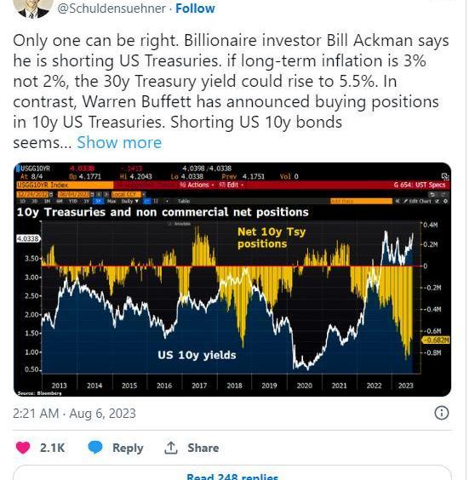Screen dimensions: 469x480
Task: Select the YTD time range tab
Action: [x=73, y=201]
